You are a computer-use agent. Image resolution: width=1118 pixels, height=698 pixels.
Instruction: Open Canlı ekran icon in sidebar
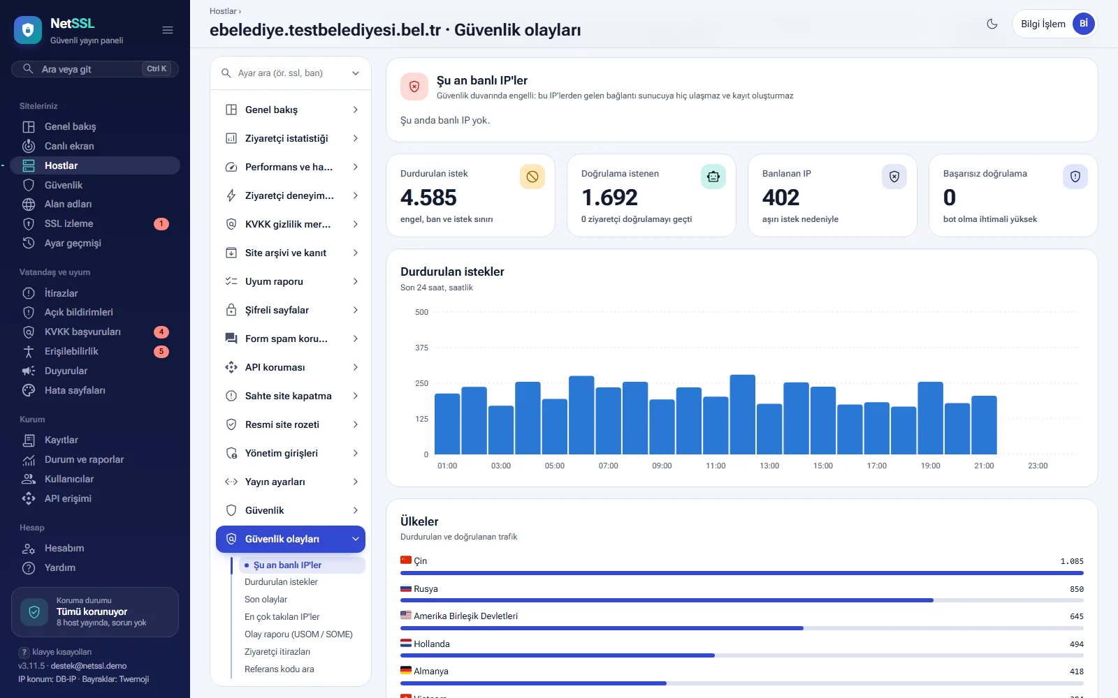coord(29,146)
